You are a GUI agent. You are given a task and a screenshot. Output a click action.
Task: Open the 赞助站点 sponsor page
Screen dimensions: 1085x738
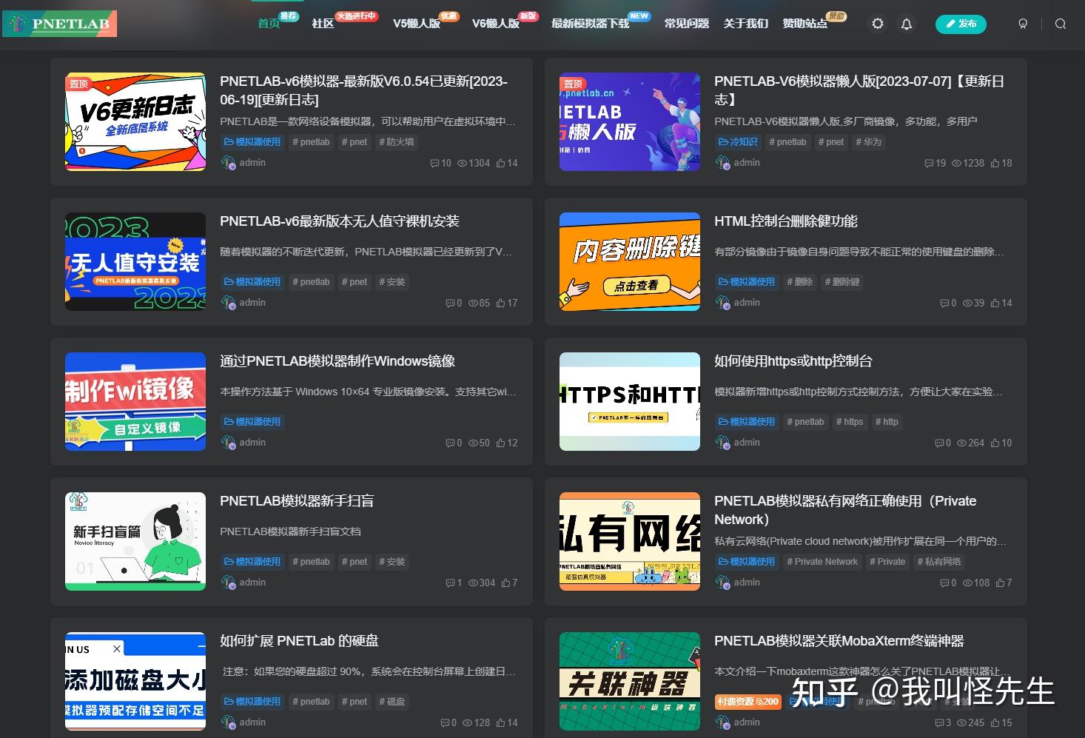pos(804,24)
